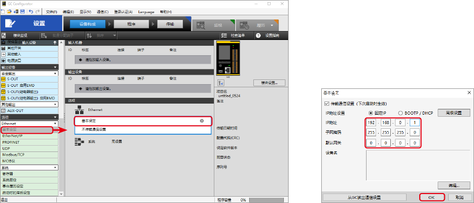The height and width of the screenshot is (203, 474).
Task: Open the 通信(C) menu
Action: coord(103,12)
